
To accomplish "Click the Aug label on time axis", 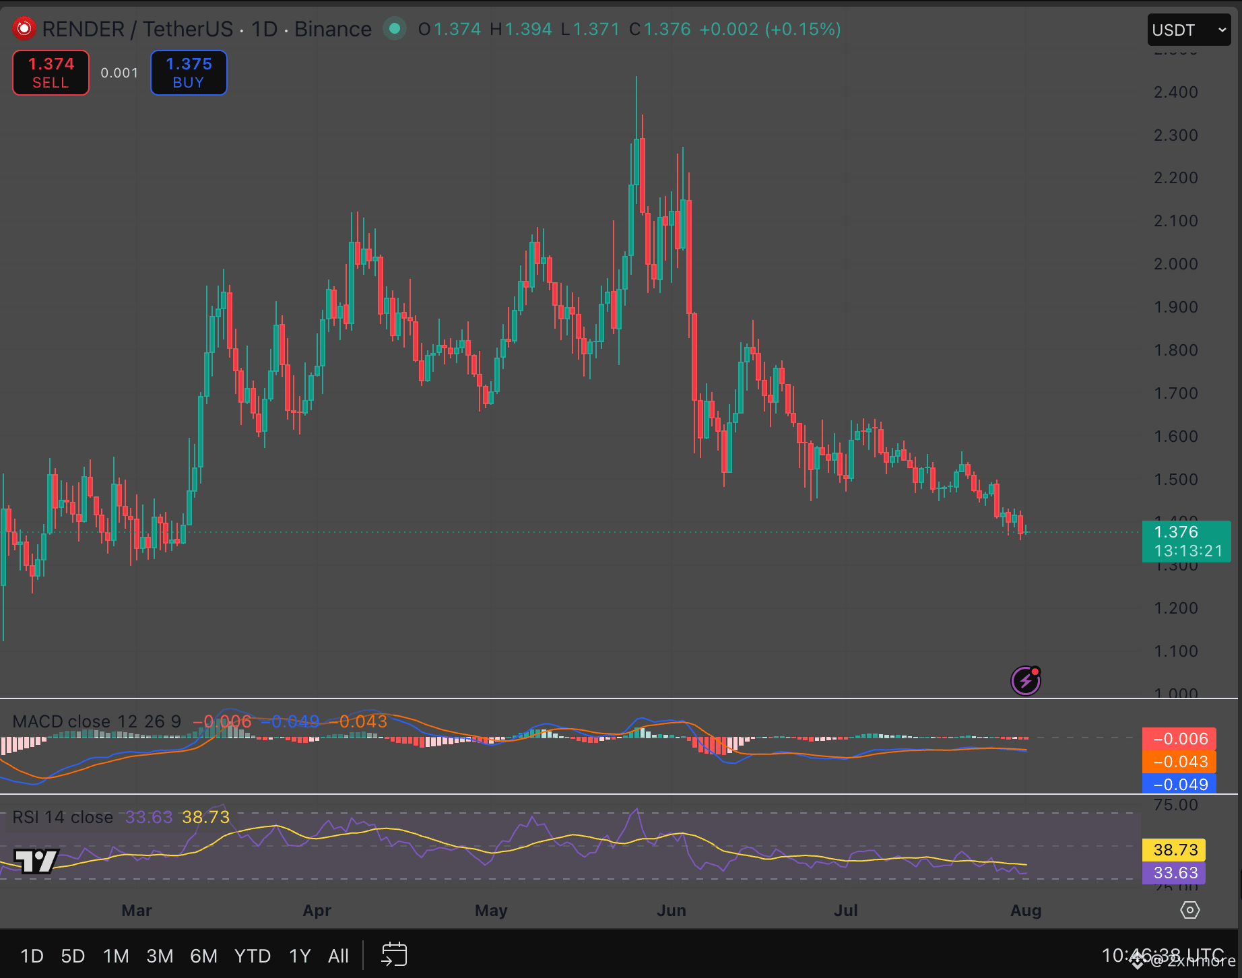I will pos(1026,911).
